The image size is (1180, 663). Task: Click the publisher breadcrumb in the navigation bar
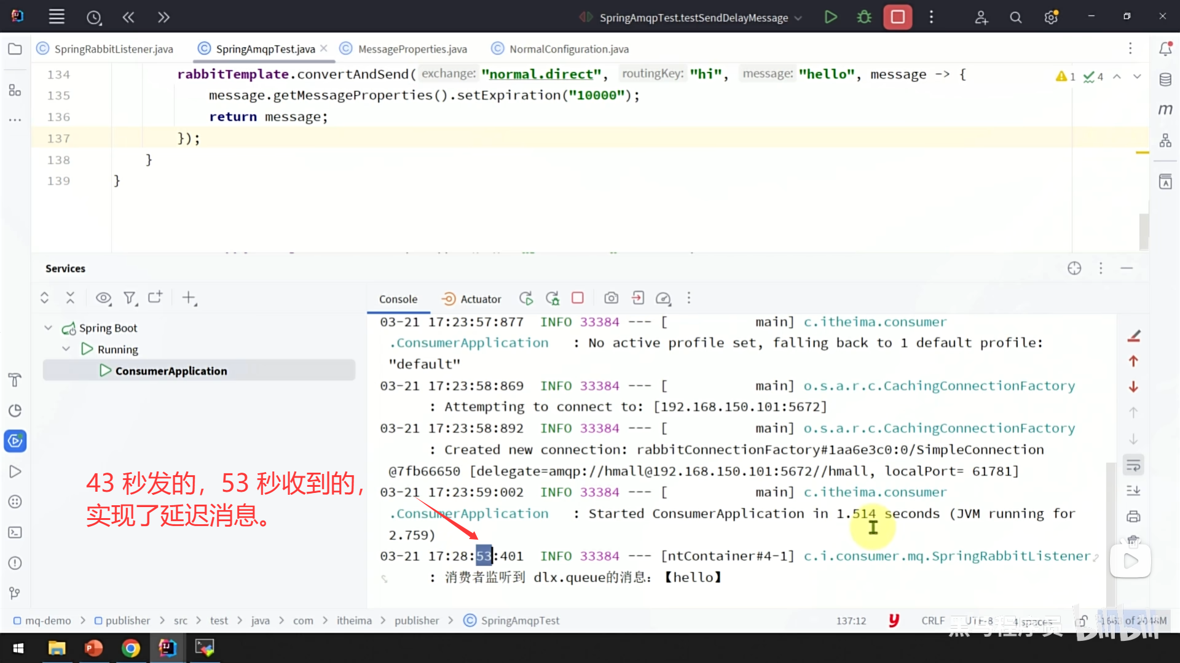pos(127,621)
